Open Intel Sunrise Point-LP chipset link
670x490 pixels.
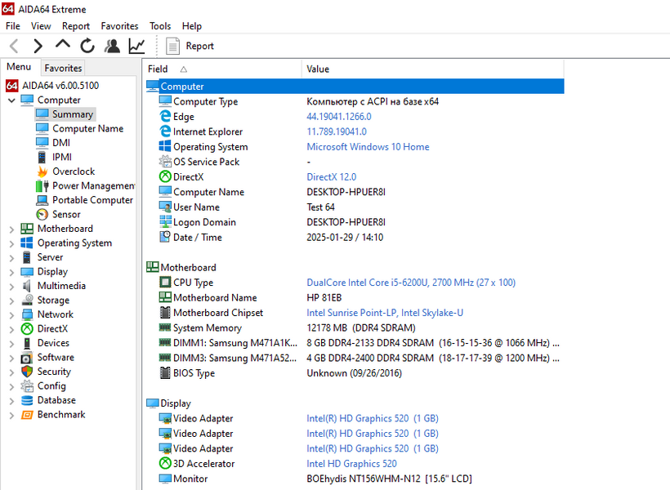point(385,313)
